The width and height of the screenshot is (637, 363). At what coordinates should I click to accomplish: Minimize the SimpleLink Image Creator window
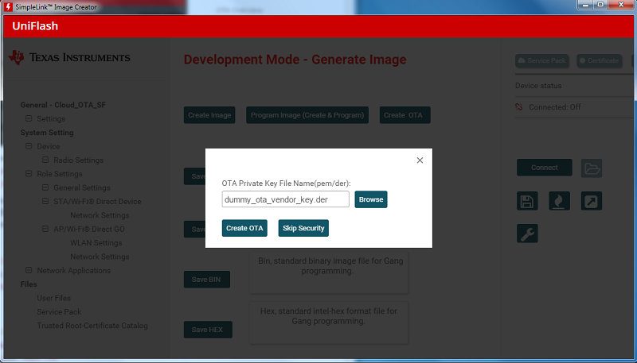click(x=586, y=5)
